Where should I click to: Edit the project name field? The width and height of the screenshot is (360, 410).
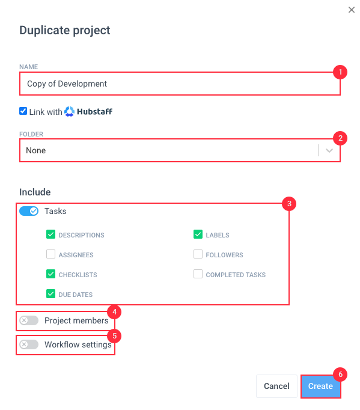pos(180,84)
